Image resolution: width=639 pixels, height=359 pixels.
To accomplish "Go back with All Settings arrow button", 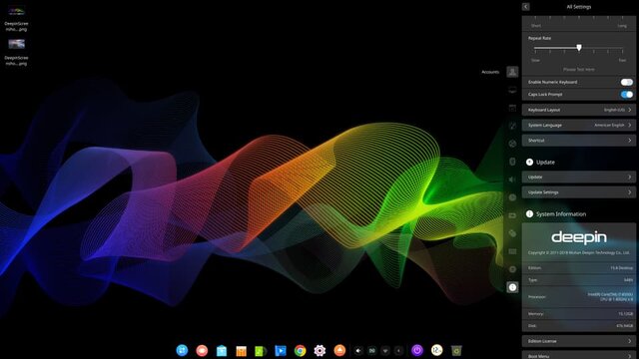I will click(526, 7).
